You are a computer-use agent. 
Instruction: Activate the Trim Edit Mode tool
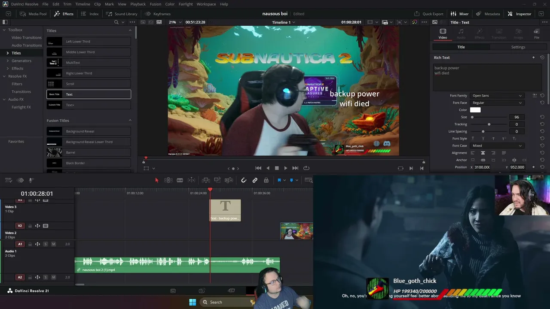[x=168, y=180]
